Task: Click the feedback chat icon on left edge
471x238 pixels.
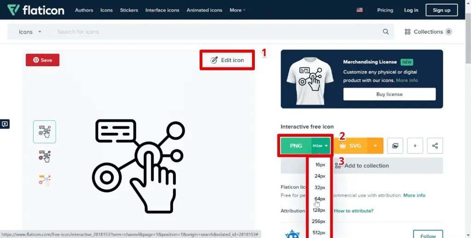Action: click(x=5, y=124)
